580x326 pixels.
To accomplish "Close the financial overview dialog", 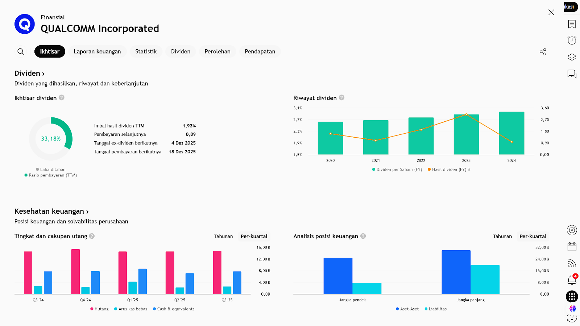I will 551,13.
